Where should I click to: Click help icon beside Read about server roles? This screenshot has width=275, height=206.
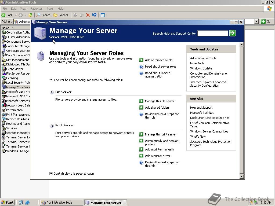tap(141, 67)
